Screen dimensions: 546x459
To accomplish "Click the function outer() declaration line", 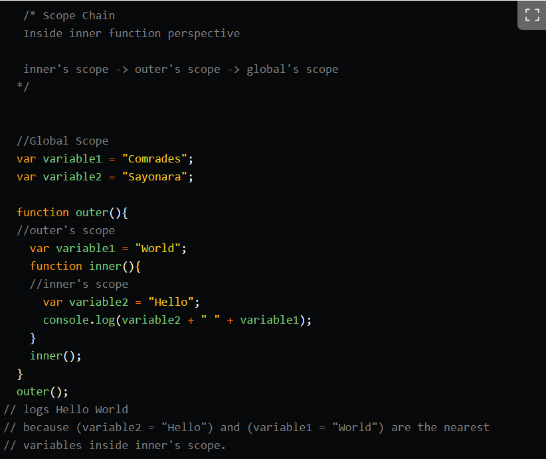I will pos(72,212).
